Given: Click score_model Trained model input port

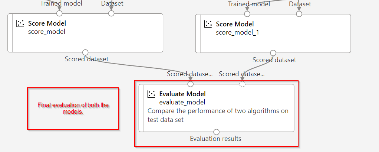Looking at the screenshot, I should [59, 13].
